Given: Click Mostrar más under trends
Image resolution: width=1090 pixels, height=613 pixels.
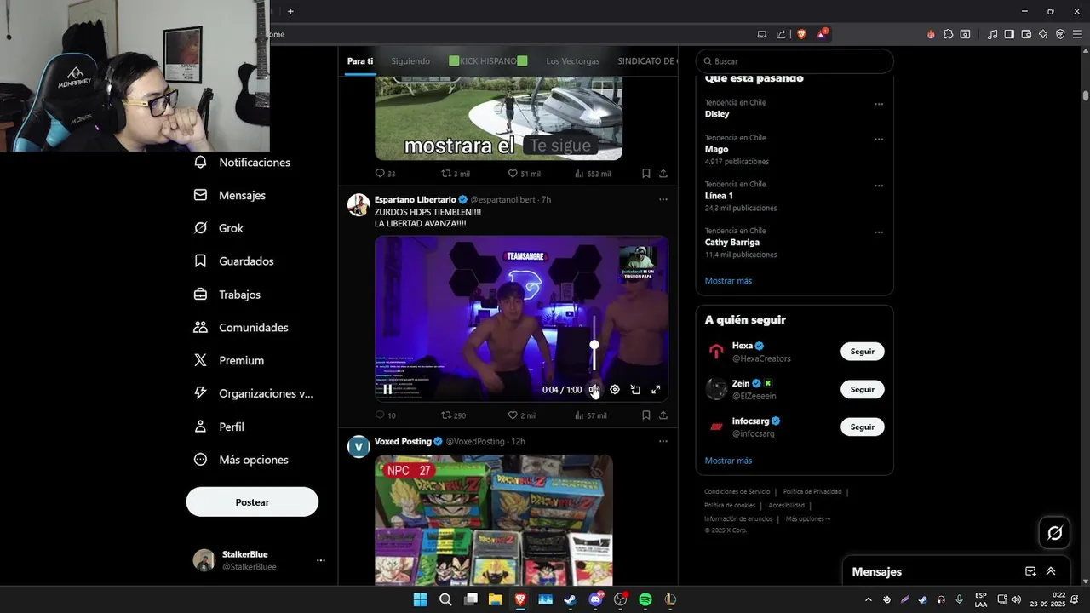Looking at the screenshot, I should (728, 281).
